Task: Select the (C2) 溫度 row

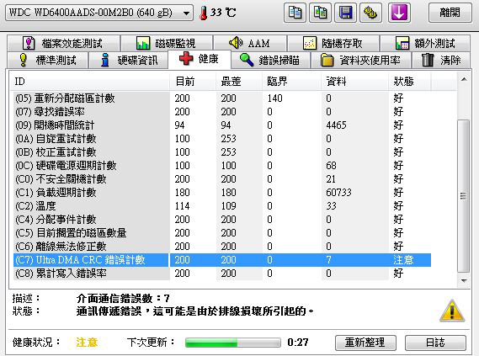Action: click(x=222, y=206)
